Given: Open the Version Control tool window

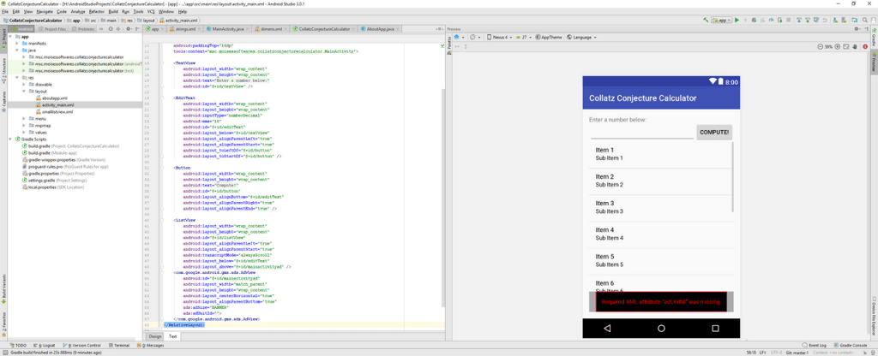Looking at the screenshot, I should pos(82,346).
